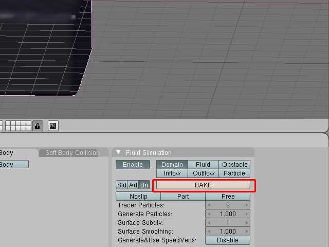
Task: Toggle Disable for Generate&Use SpeedVecs
Action: pos(228,240)
